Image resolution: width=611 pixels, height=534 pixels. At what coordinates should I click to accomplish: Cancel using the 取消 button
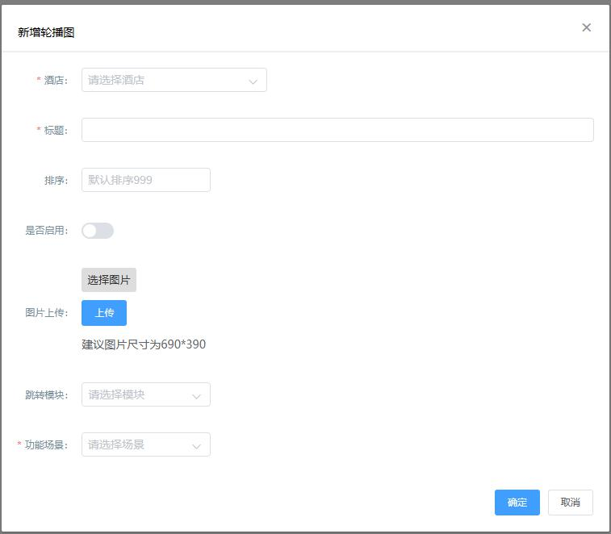[570, 503]
